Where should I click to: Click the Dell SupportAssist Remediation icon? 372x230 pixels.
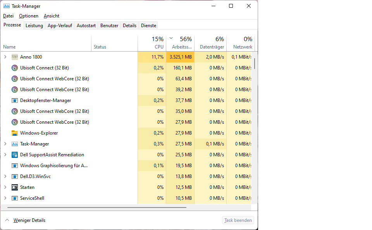coord(15,155)
